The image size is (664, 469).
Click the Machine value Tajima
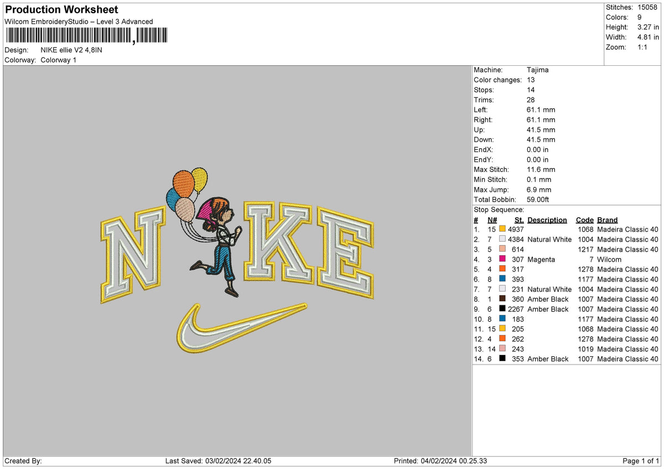538,70
